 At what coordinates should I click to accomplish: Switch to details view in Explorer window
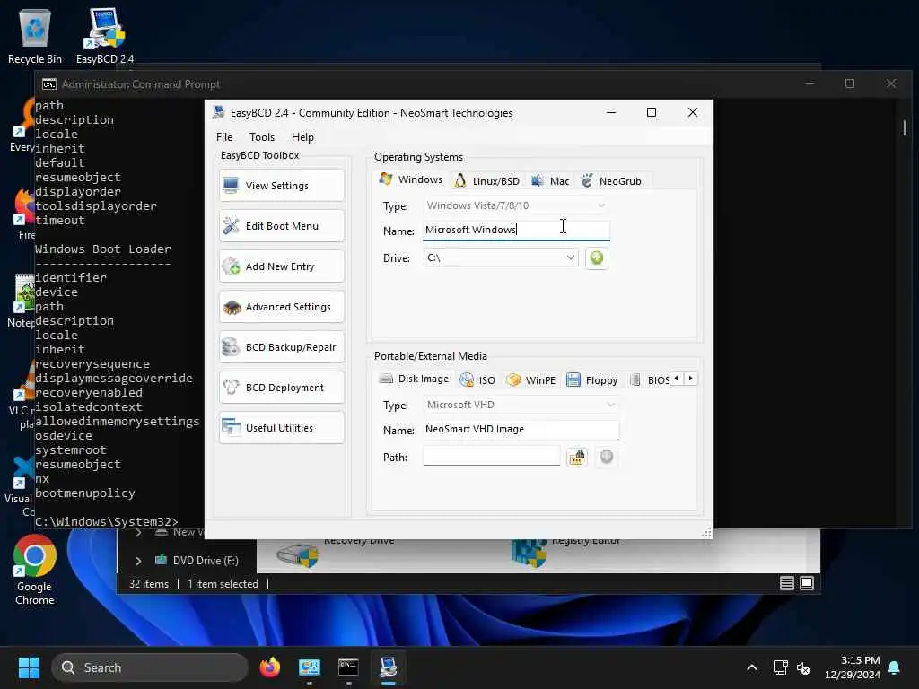[x=787, y=583]
